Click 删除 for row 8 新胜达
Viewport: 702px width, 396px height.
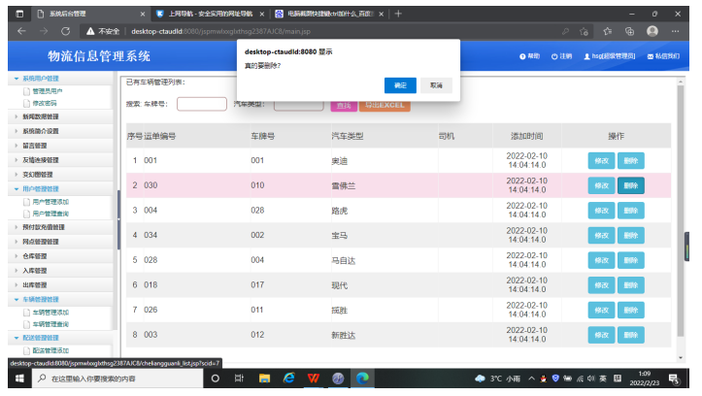coord(631,335)
